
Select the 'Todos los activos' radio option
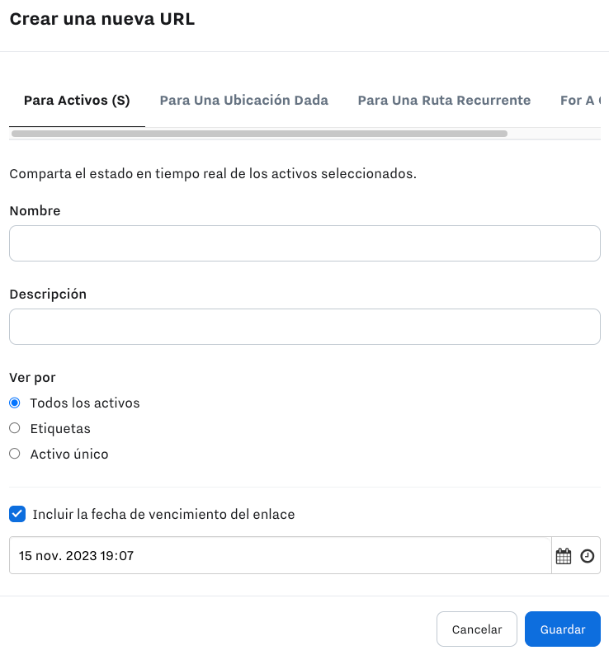pyautogui.click(x=15, y=403)
